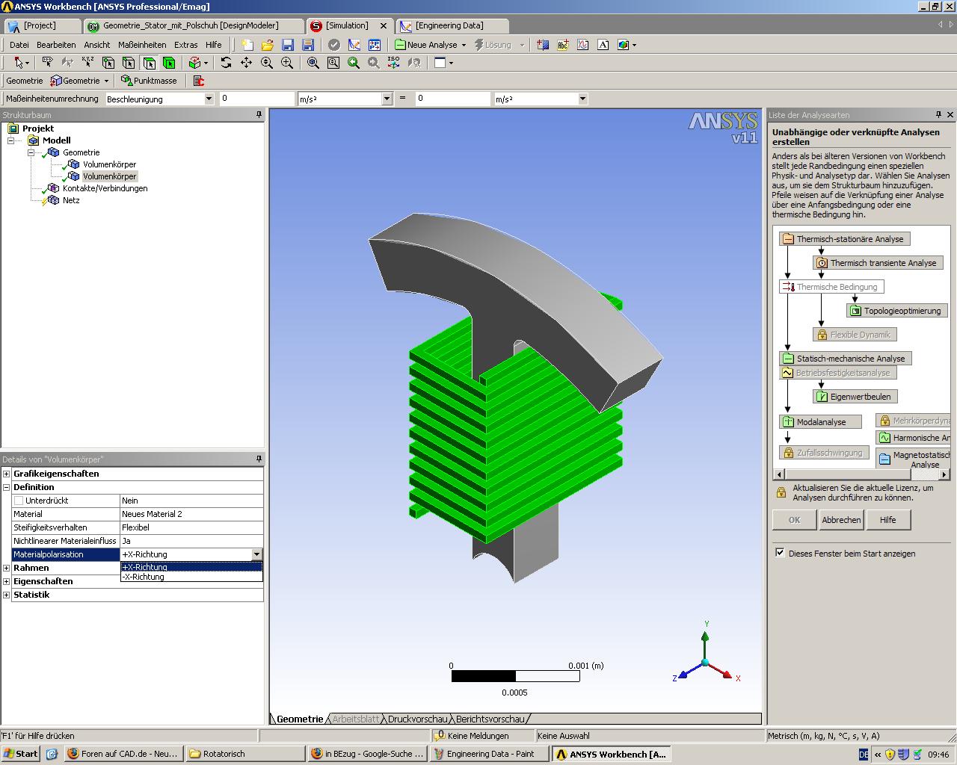Viewport: 957px width, 765px height.
Task: Click the zoom-to-fit icon
Action: pyautogui.click(x=313, y=63)
